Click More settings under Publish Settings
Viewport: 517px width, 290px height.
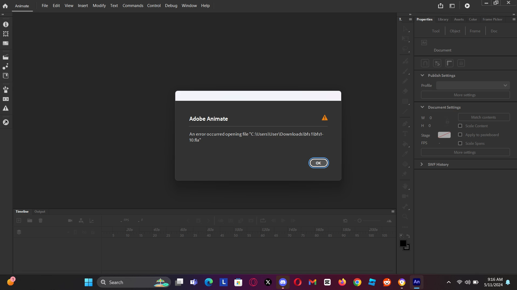(465, 95)
